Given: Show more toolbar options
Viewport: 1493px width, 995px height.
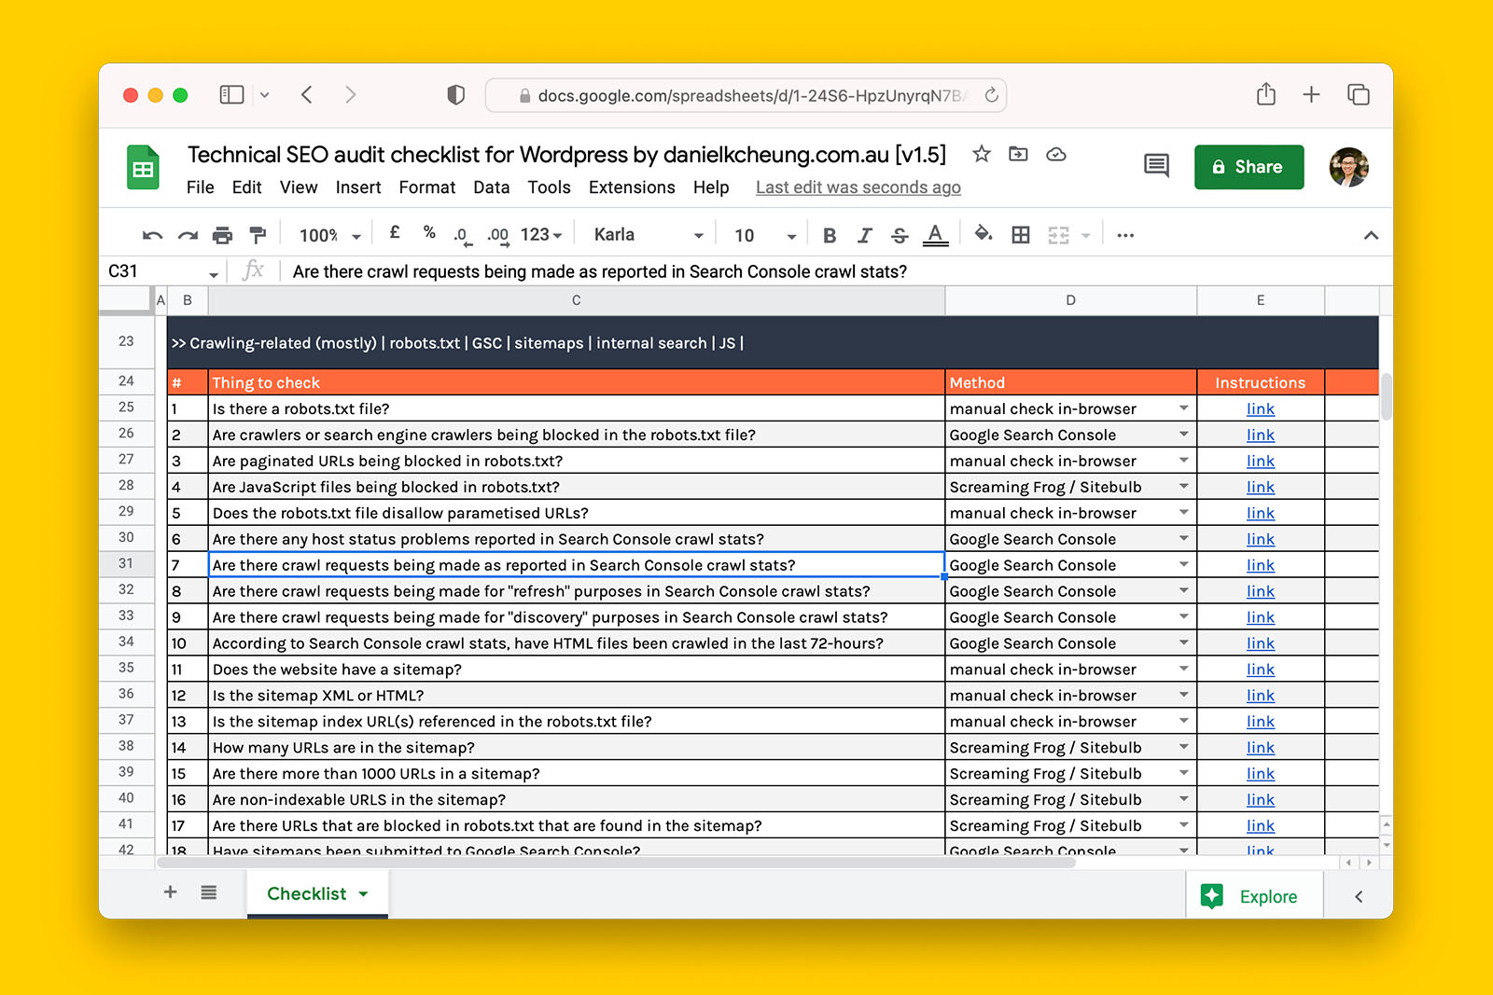Looking at the screenshot, I should [x=1125, y=236].
